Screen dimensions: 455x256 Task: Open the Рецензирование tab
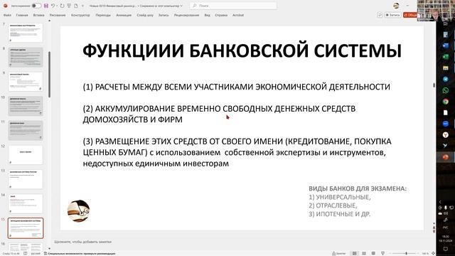(186, 15)
